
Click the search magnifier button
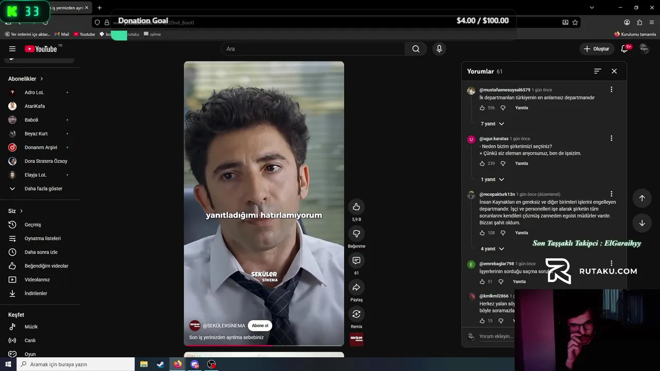pyautogui.click(x=416, y=49)
